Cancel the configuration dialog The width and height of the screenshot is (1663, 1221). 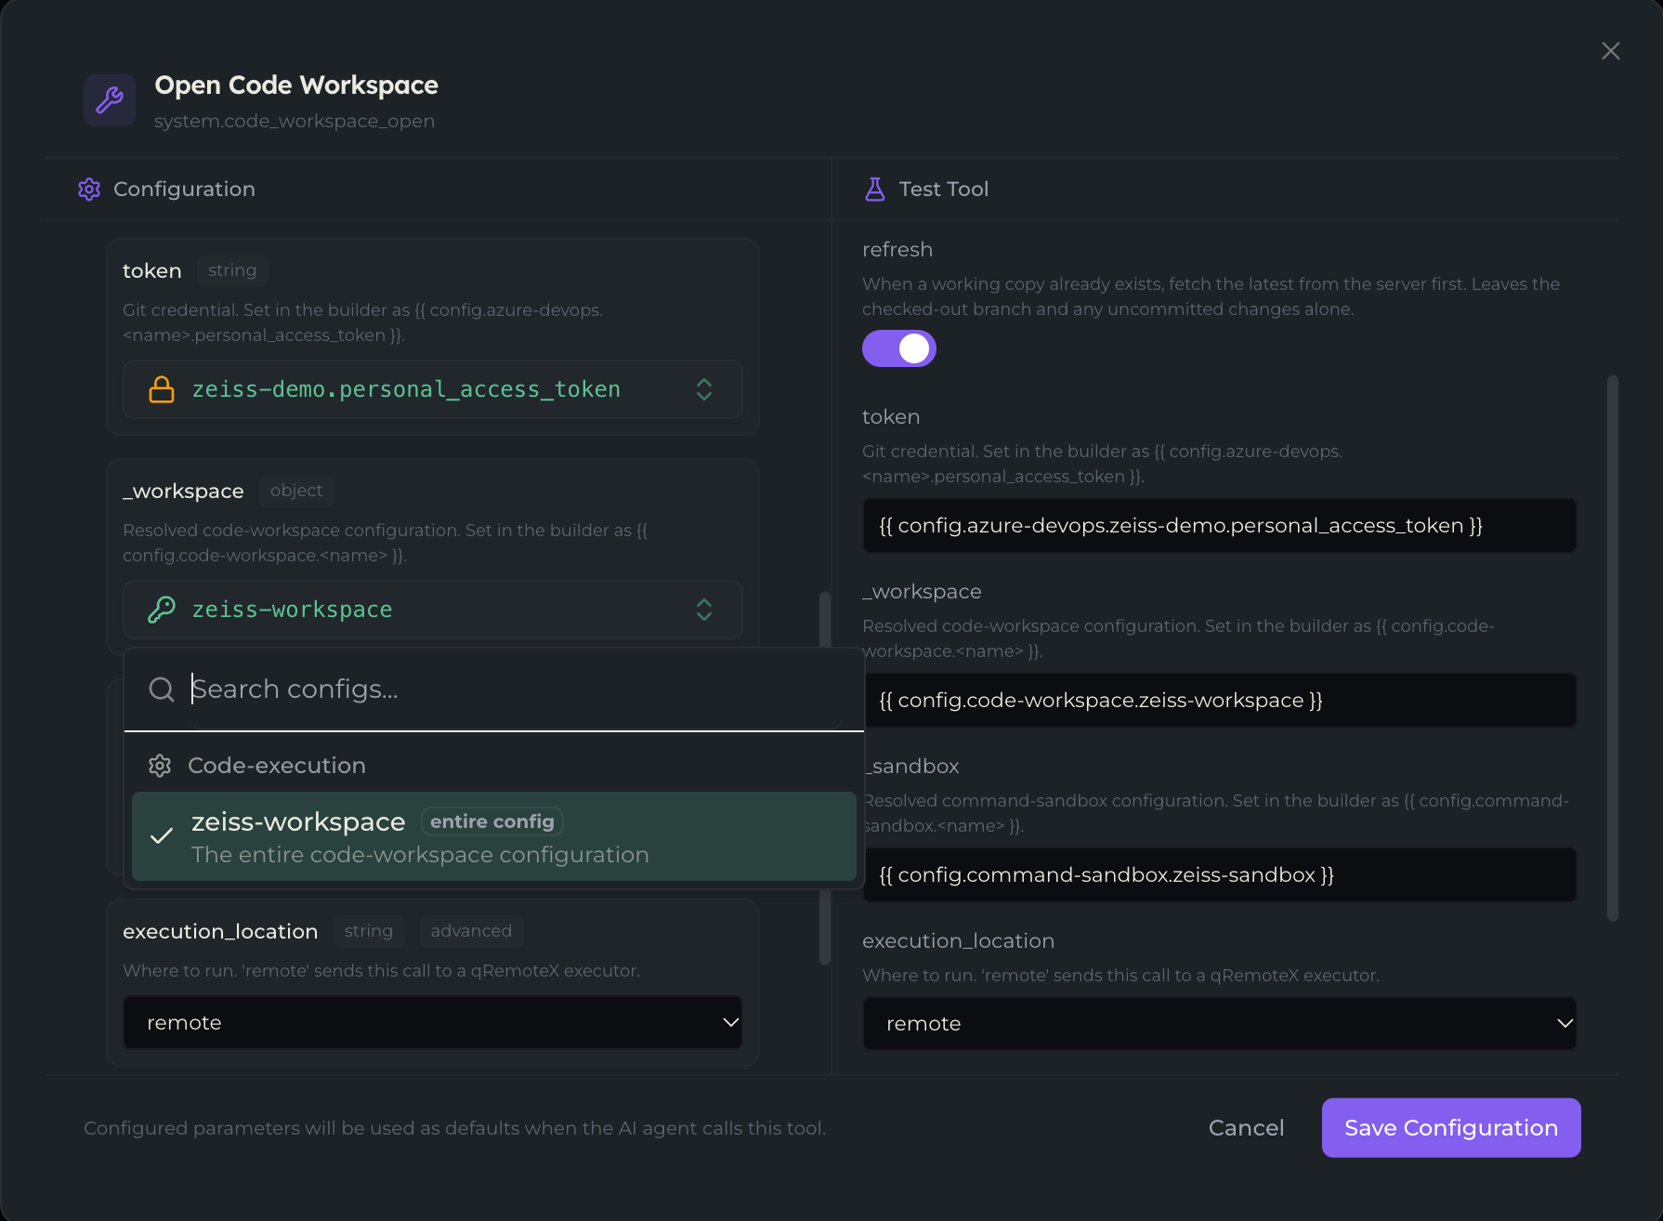click(x=1247, y=1128)
